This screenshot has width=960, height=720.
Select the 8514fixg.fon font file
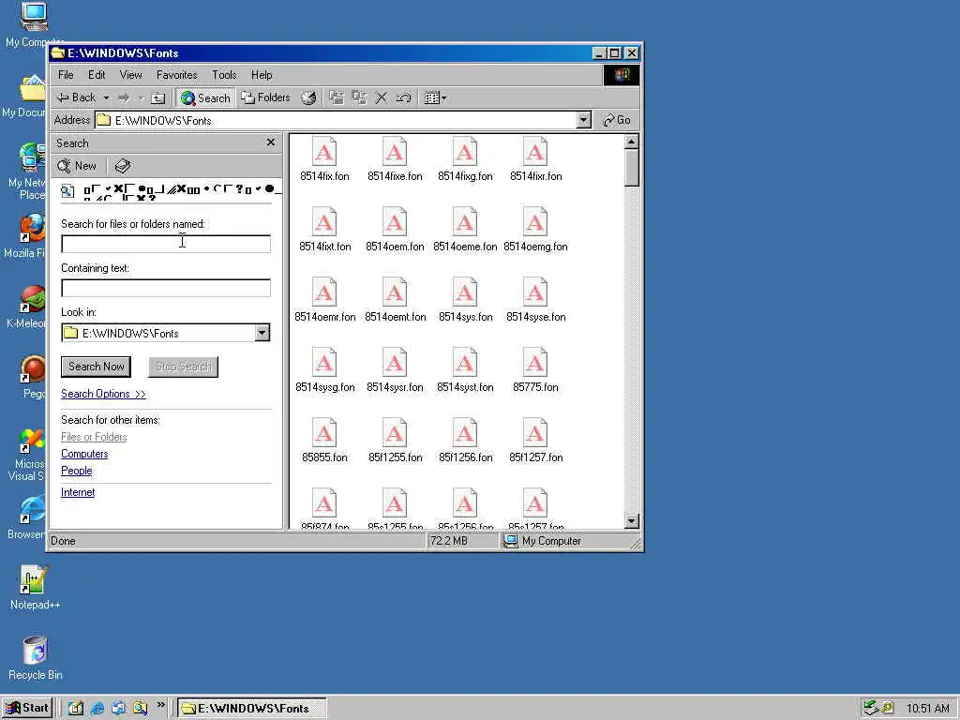[465, 159]
